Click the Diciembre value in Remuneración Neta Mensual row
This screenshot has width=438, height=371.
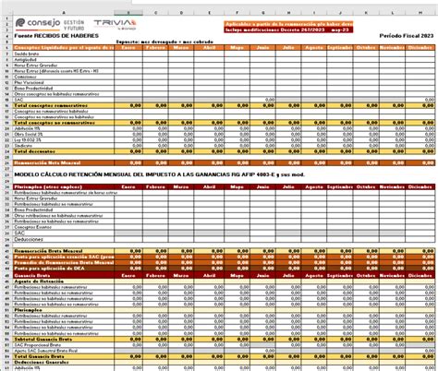coord(420,163)
